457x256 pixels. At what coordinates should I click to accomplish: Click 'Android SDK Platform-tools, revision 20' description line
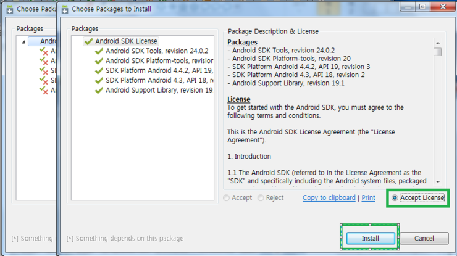tap(289, 59)
